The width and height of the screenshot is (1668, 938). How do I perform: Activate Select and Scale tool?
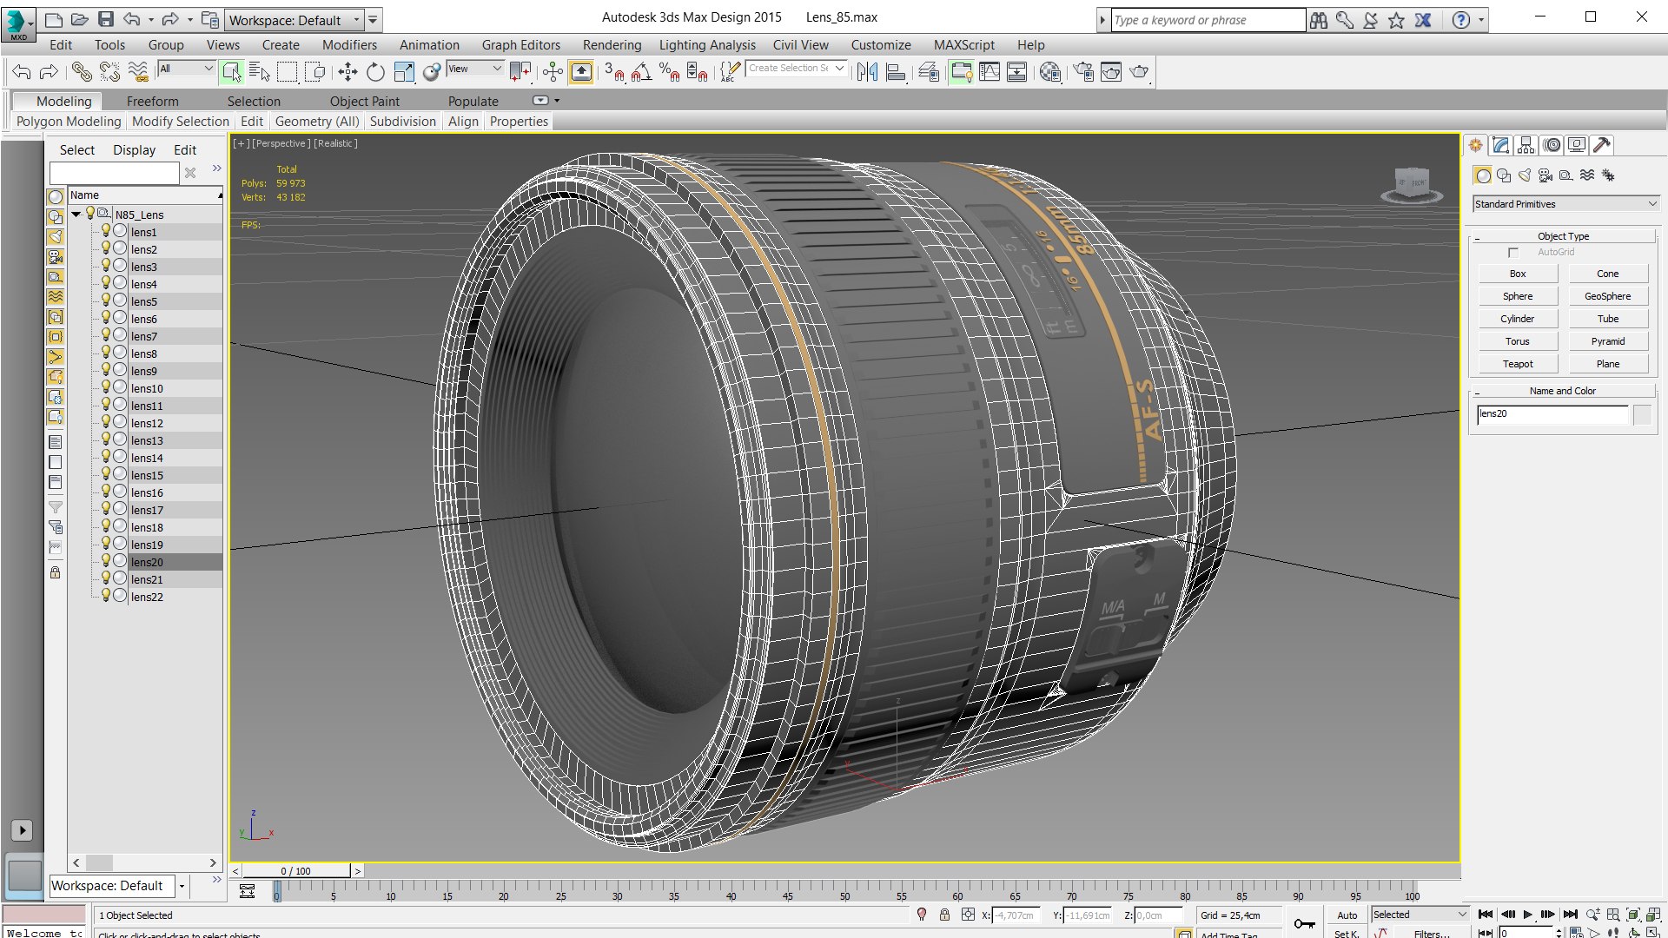click(x=404, y=72)
